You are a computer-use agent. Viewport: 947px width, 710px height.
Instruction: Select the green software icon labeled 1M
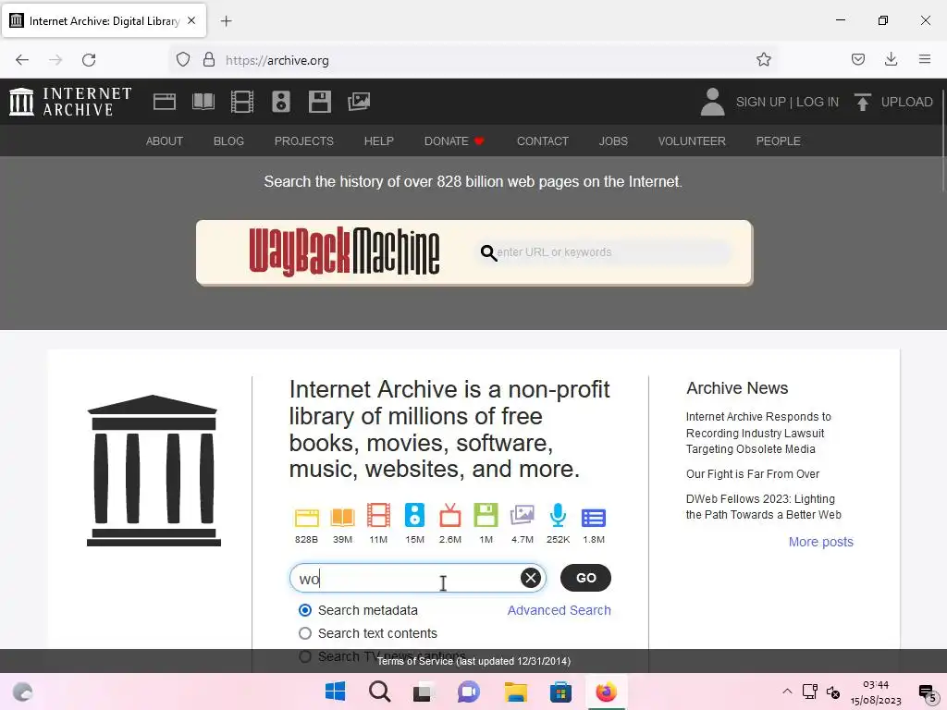click(x=486, y=516)
